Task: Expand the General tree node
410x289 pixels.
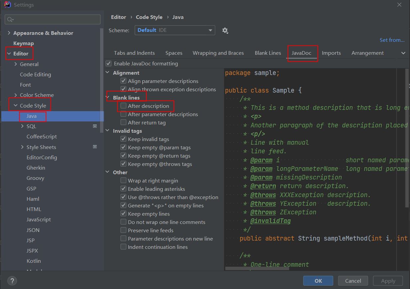Action: [16, 64]
